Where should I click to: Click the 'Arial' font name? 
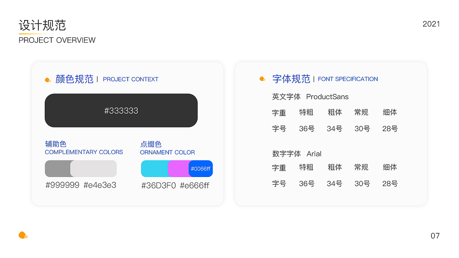point(314,154)
